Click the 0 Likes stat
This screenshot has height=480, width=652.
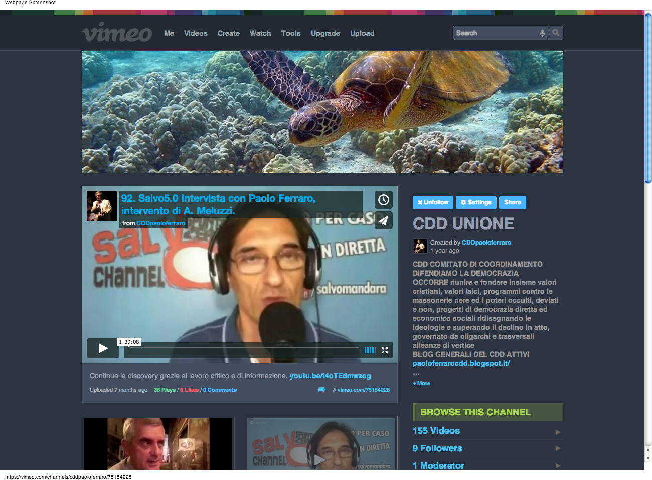point(189,390)
